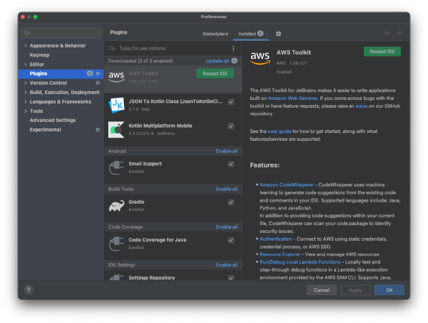Focus the plugin search field
428x323 pixels.
click(169, 48)
